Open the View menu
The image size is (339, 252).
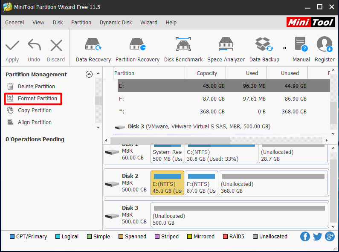(38, 23)
